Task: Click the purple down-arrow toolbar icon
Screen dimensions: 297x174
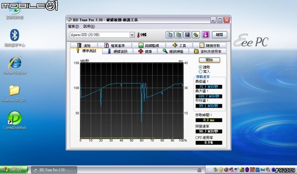Action: pos(206,35)
